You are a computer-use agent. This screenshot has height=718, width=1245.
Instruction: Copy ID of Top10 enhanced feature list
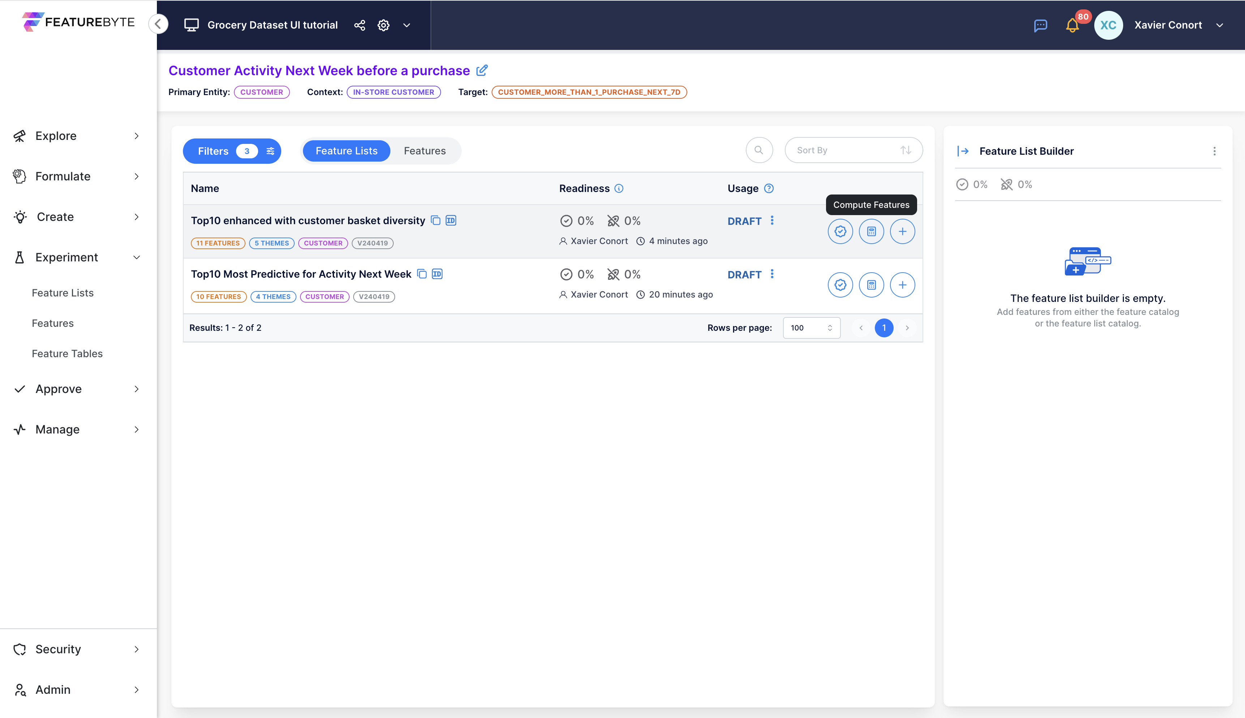(x=451, y=221)
